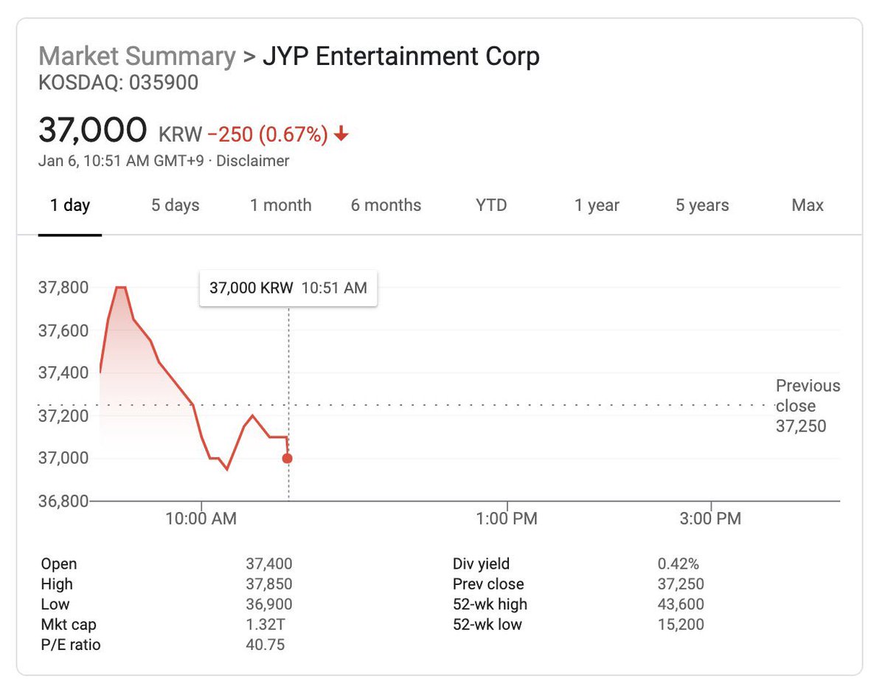This screenshot has height=689, width=885.
Task: Click the Low value 36,900
Action: pos(269,604)
